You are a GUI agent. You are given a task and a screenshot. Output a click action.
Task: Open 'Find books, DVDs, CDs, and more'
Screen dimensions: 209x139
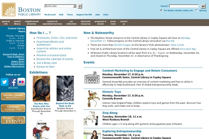(57, 38)
